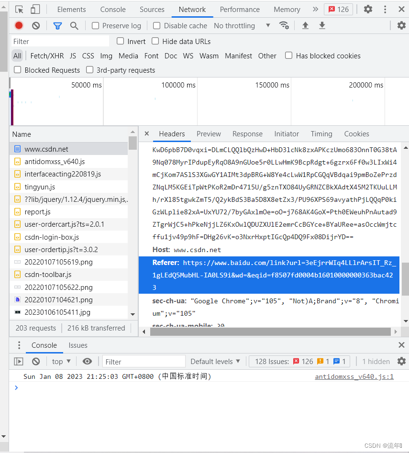Toggle the console sidebar icon
Screen dimensions: 409x453
pos(19,362)
